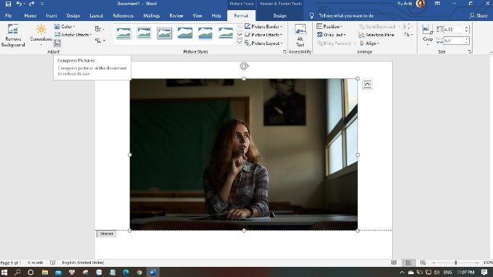This screenshot has height=277, width=493.
Task: Click the zoom slider handle
Action: [455, 262]
